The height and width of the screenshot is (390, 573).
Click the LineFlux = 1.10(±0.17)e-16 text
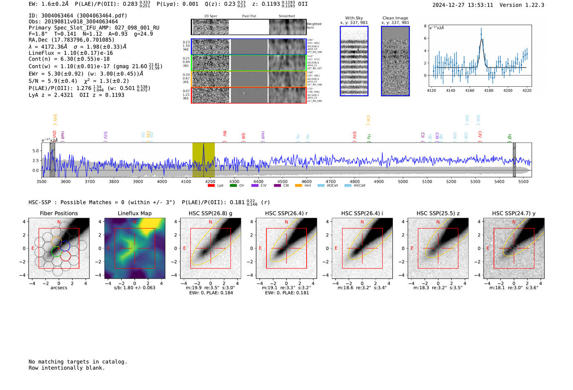(71, 53)
